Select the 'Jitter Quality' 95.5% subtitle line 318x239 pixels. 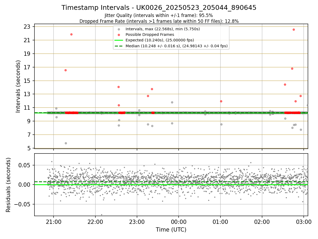[159, 15]
